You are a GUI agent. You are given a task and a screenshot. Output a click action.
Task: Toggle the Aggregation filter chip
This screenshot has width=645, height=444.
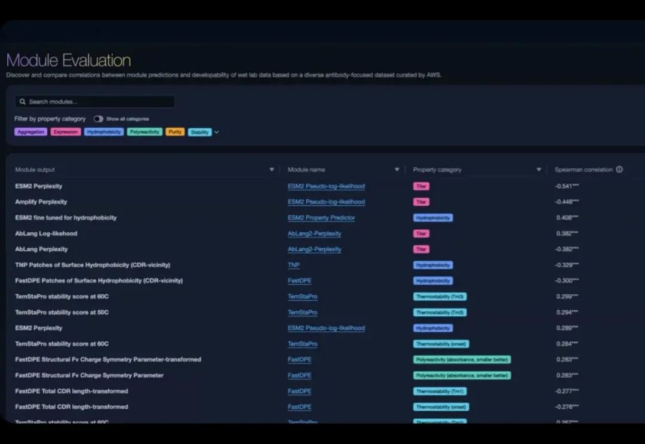tap(30, 132)
